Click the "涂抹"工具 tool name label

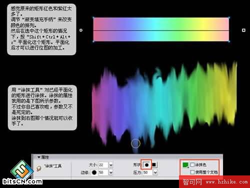pos(53,166)
